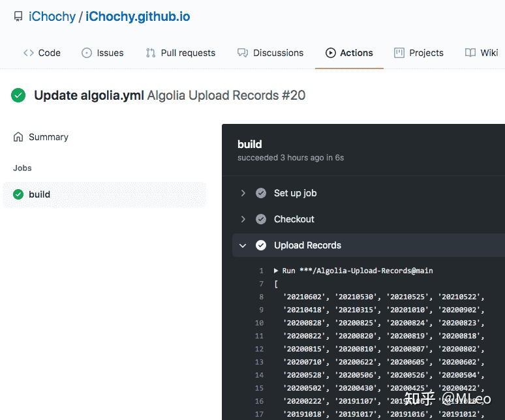This screenshot has height=420, width=505.
Task: Click the '20200222' log entry
Action: coord(304,401)
